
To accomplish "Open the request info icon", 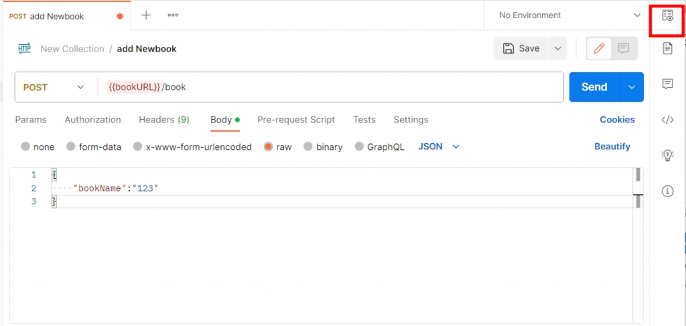I will 667,191.
